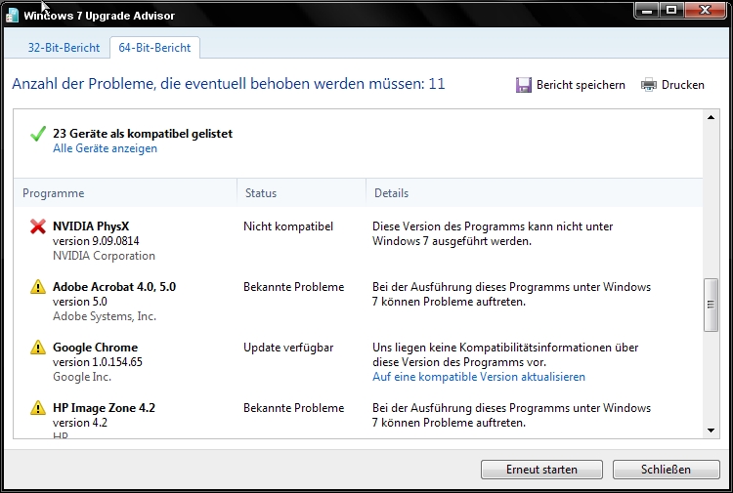Select the 64-Bit-Bericht tab
The width and height of the screenshot is (733, 493).
pyautogui.click(x=154, y=48)
